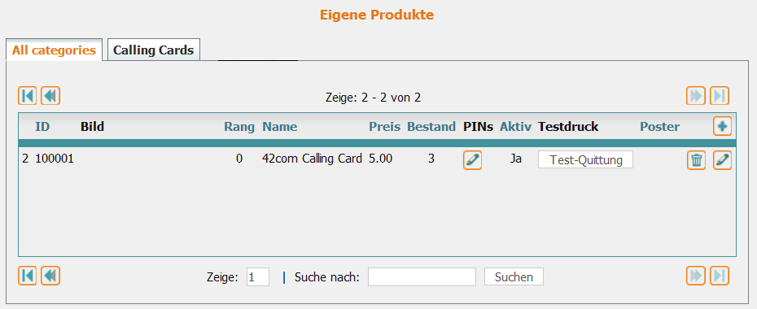Go to first page using top-left icon

28,96
